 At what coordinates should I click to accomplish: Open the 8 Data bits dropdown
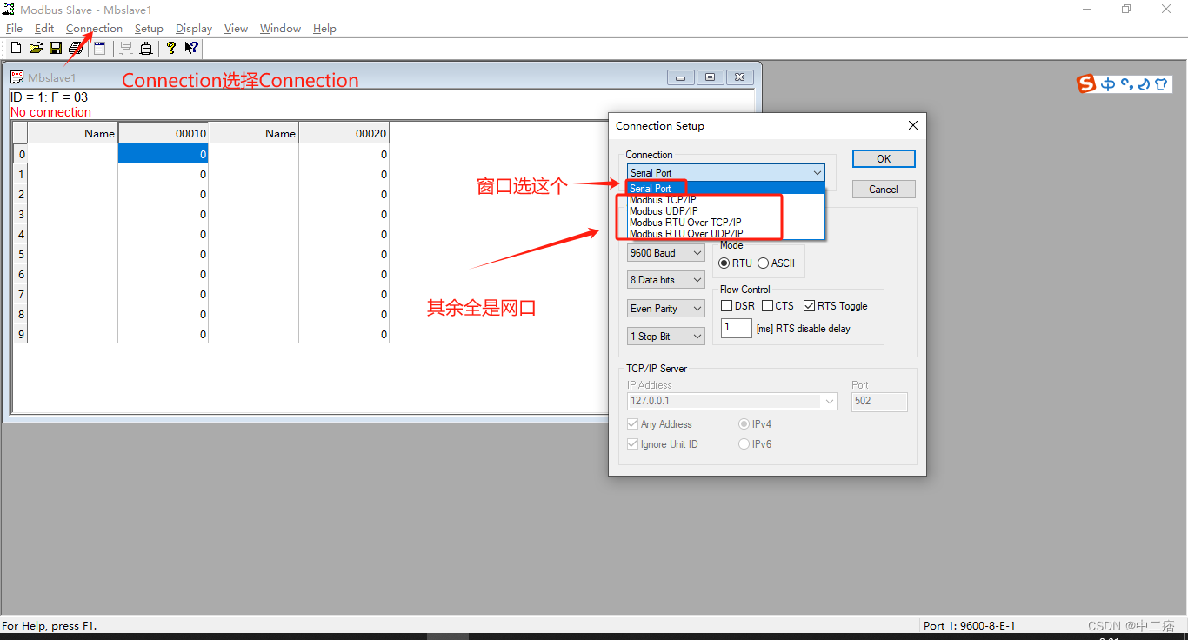[x=666, y=280]
